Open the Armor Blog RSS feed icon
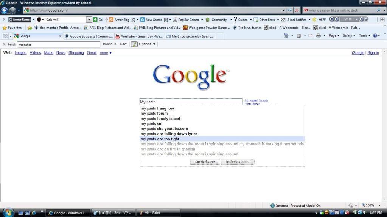 tap(111, 20)
